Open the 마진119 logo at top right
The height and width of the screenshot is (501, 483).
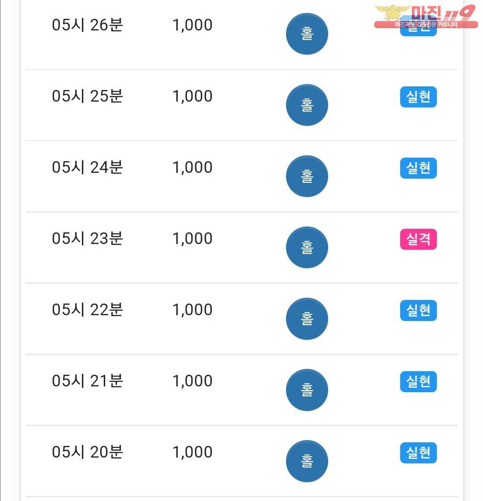click(x=426, y=17)
